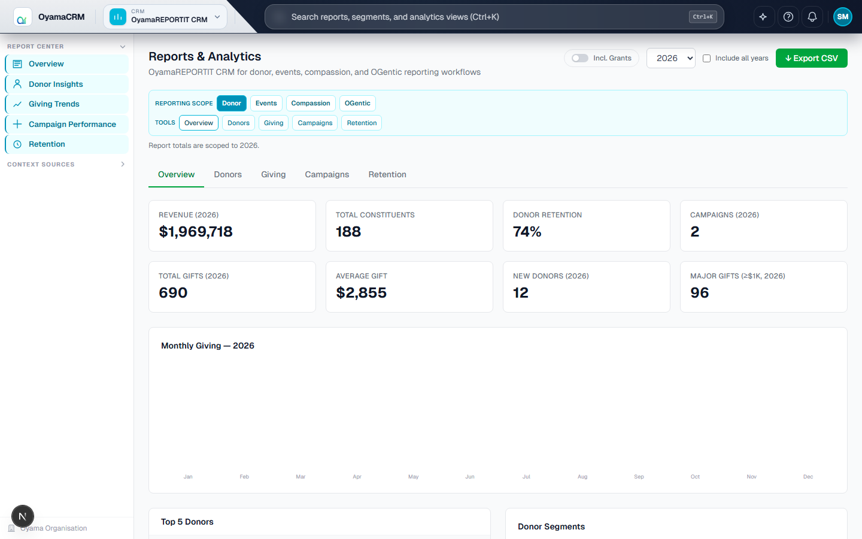Expand the Context Sources section
This screenshot has height=539, width=862.
pos(123,164)
